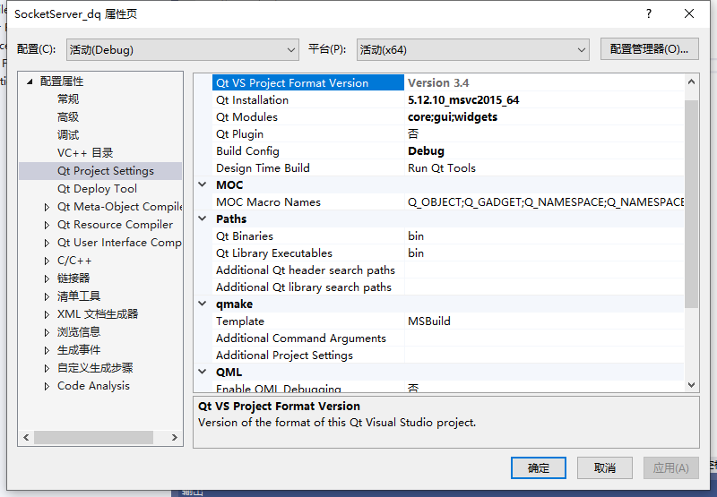
Task: Click Additional Qt header search paths field
Action: [x=545, y=270]
